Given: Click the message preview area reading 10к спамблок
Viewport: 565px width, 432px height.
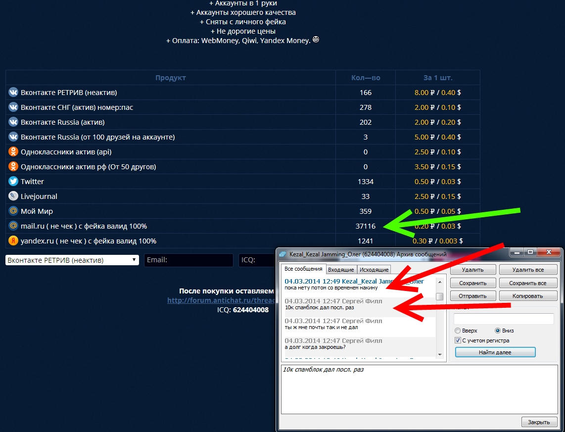Looking at the screenshot, I should click(x=419, y=389).
